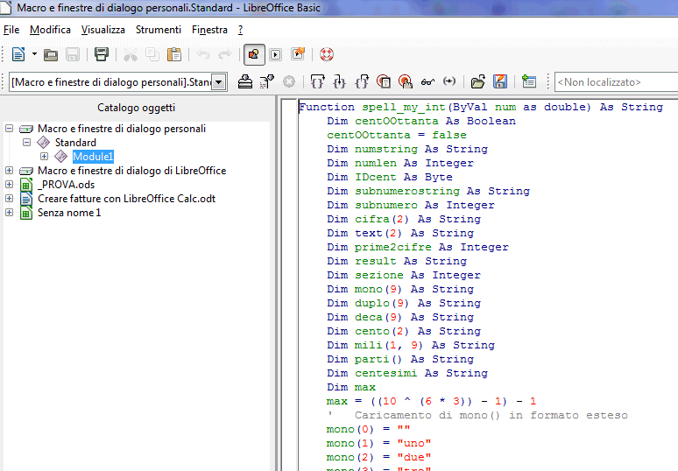Select the Standard library item

pyautogui.click(x=75, y=143)
